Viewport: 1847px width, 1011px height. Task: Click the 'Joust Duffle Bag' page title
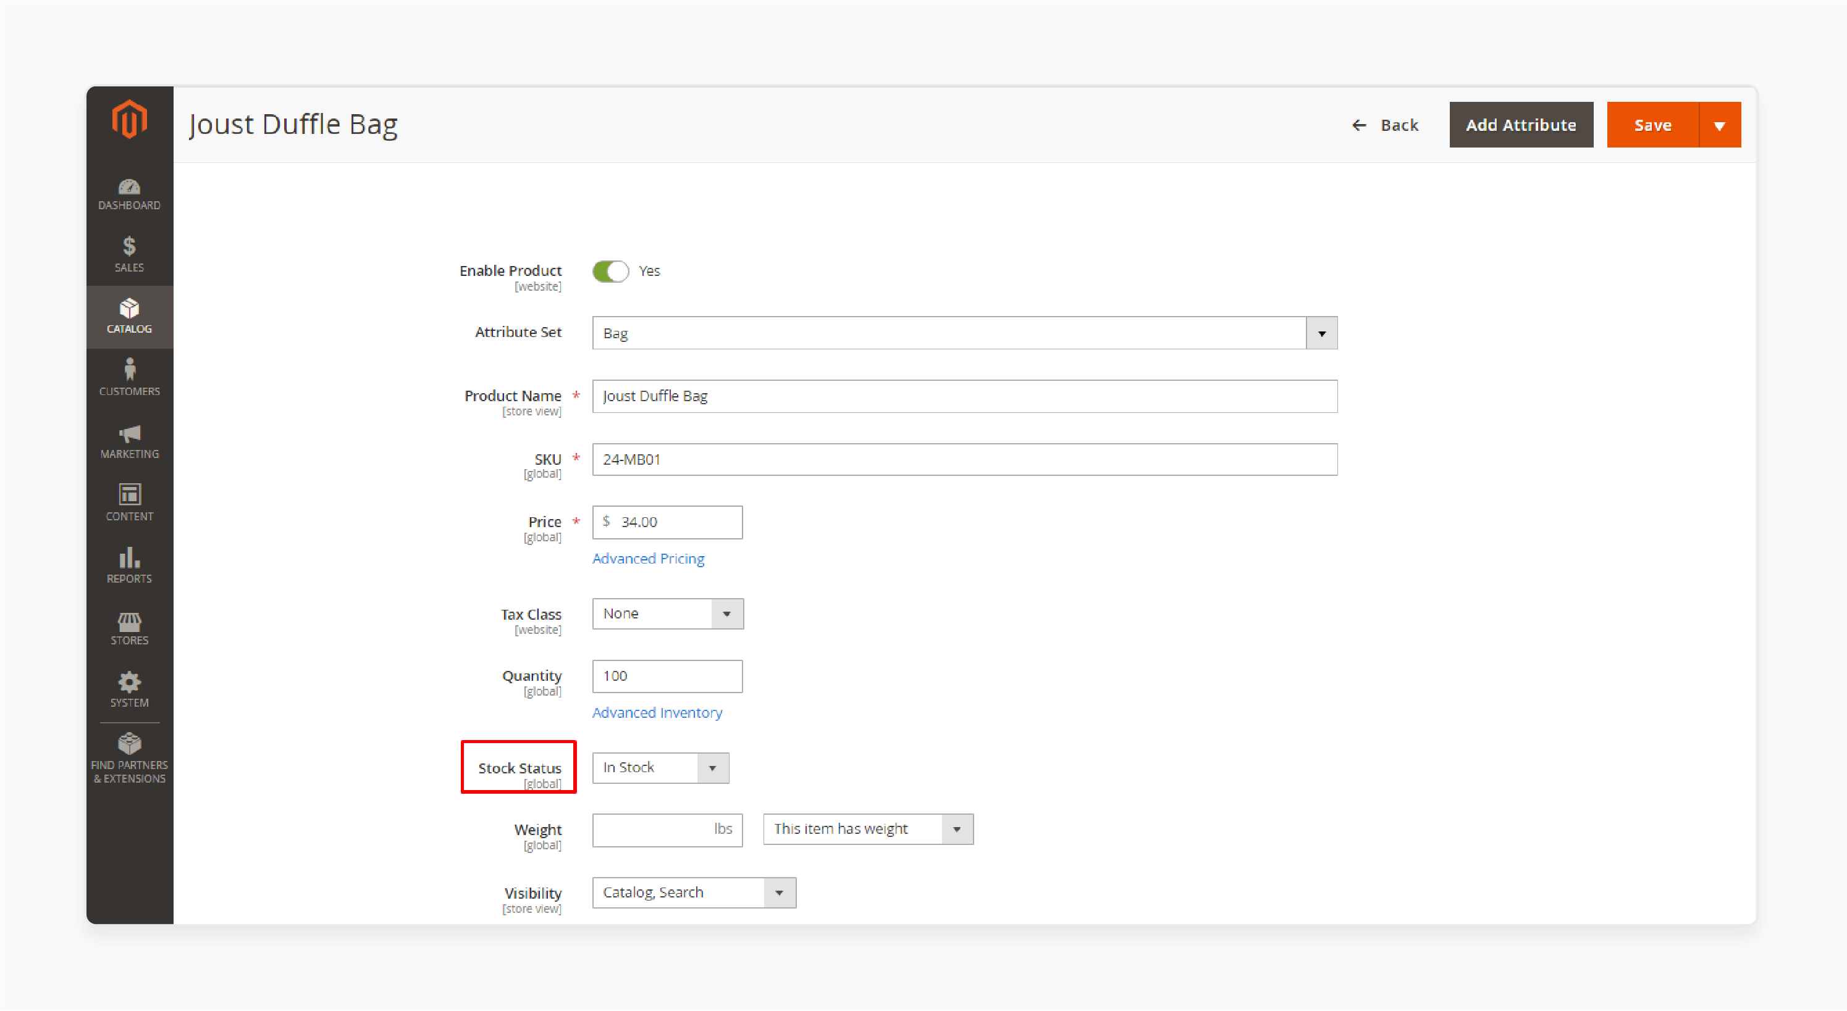point(293,125)
